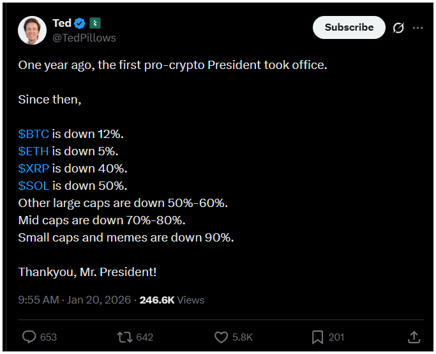Like the post with the heart icon

coord(221,337)
